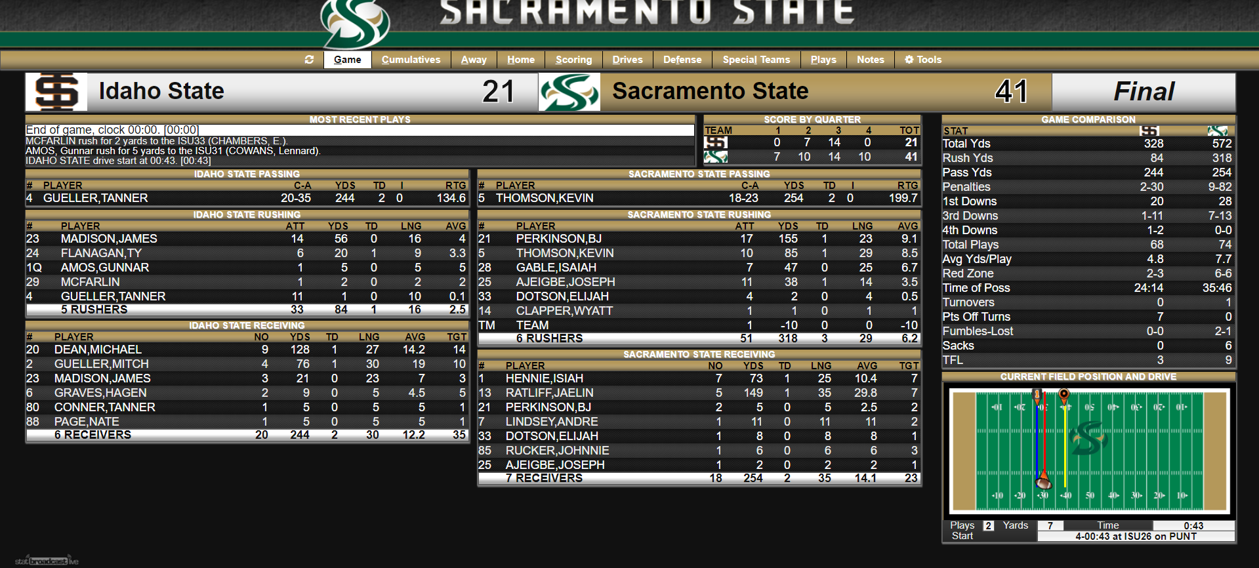The width and height of the screenshot is (1259, 568).
Task: Open the Scoring tab
Action: click(x=573, y=60)
